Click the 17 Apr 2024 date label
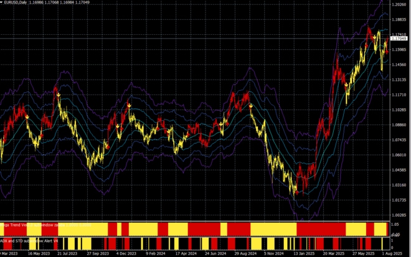The width and height of the screenshot is (411, 257). (x=186, y=254)
